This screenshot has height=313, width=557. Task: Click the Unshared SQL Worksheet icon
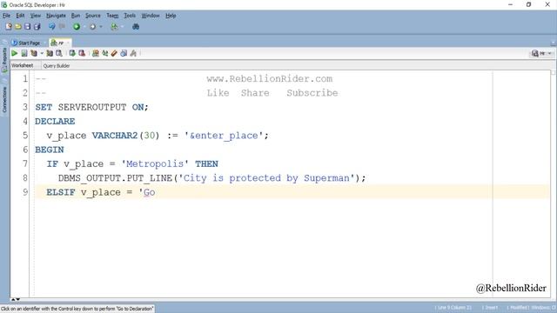coord(95,53)
